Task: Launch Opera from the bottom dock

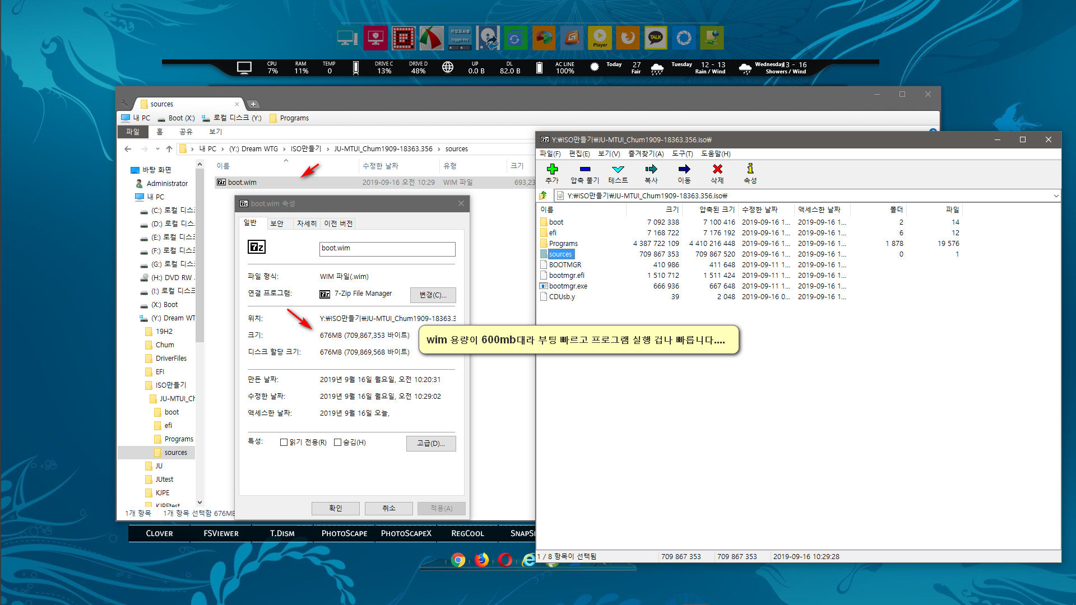Action: (505, 560)
